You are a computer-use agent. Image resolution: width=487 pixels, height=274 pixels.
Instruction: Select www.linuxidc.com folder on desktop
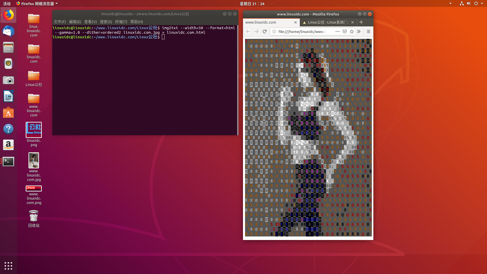(x=34, y=105)
